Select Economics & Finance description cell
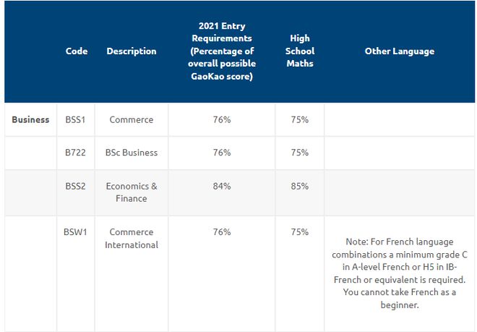 [x=132, y=192]
